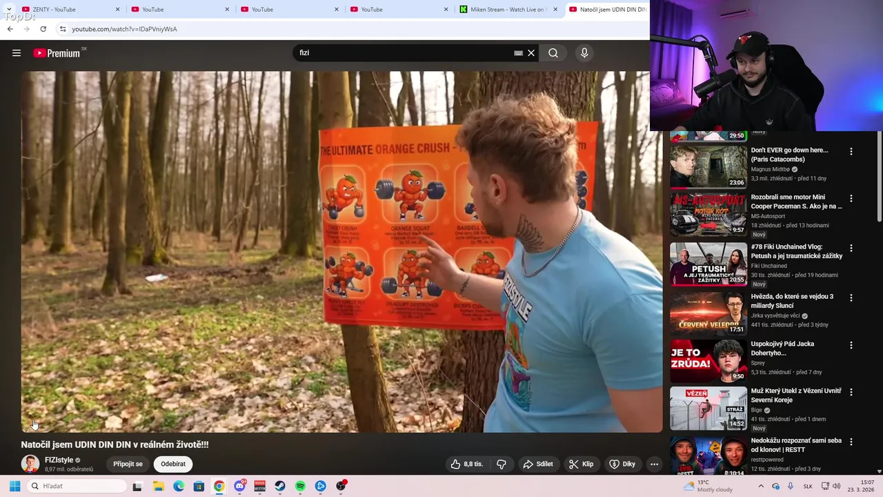Open Chrome tab search dropdown arrow
The height and width of the screenshot is (497, 883).
[x=8, y=10]
